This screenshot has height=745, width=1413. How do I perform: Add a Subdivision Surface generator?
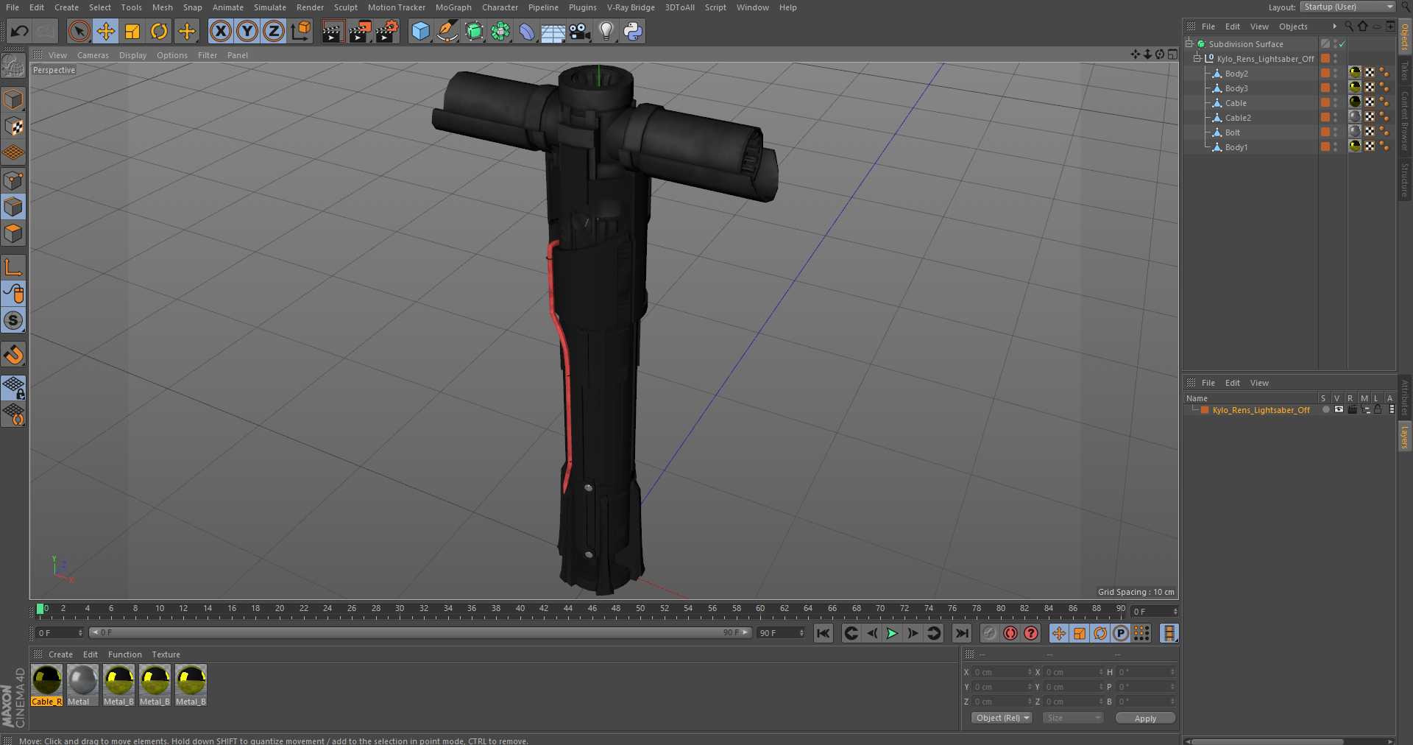click(x=474, y=31)
